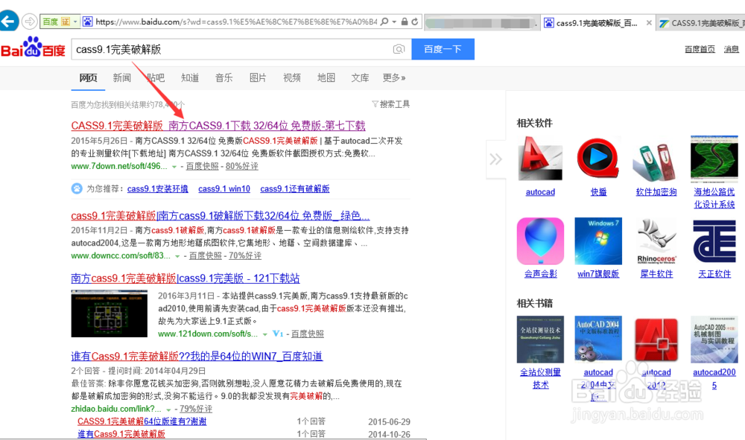Click the 百度一下 search button

click(443, 48)
